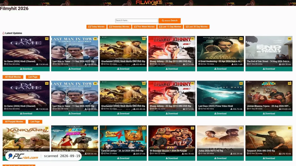The width and height of the screenshot is (296, 166).
Task: Download Judaa 2026 HDTC HD Rip
Action: (220, 158)
